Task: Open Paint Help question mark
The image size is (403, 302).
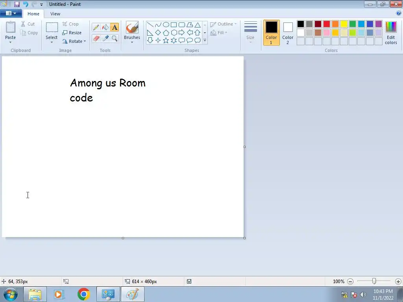Action: coord(399,13)
